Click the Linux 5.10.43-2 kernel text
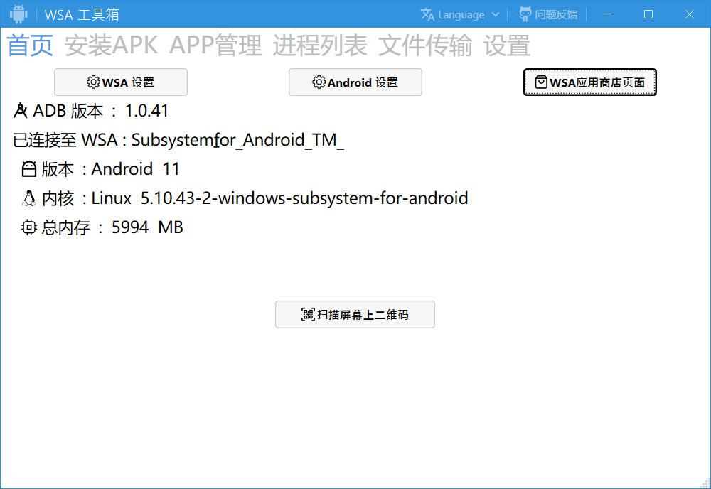711x489 pixels. (x=279, y=198)
